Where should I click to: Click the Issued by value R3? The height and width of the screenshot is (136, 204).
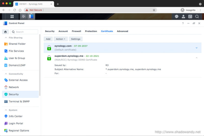(x=107, y=65)
